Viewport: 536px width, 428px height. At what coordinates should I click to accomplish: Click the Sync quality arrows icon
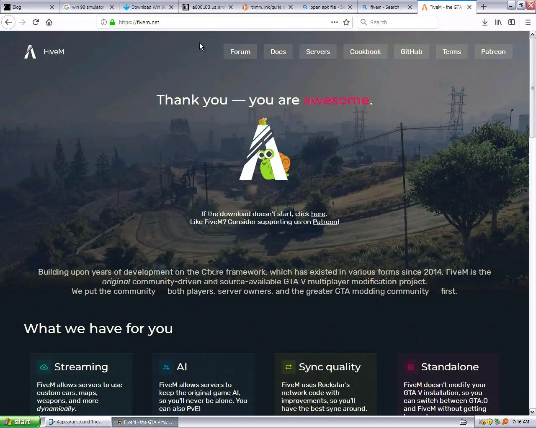pos(289,367)
